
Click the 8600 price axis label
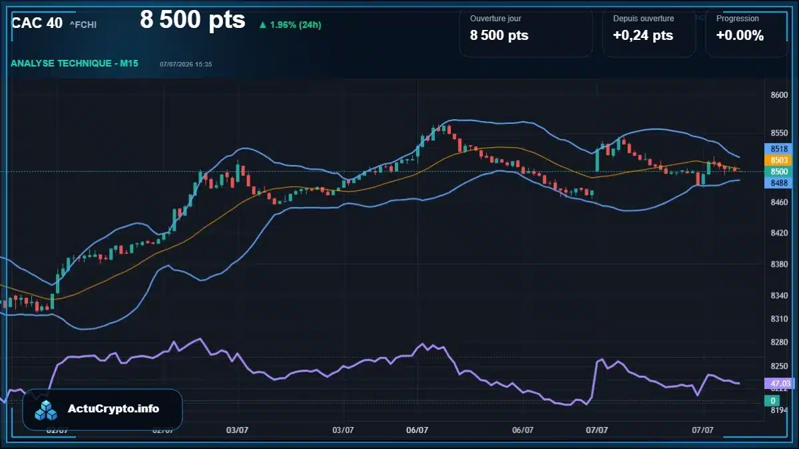(x=779, y=95)
